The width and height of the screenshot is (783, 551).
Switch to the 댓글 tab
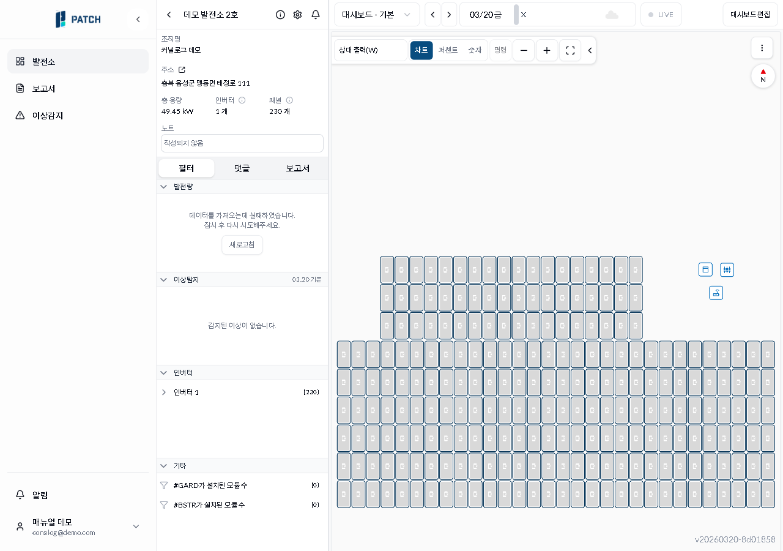pyautogui.click(x=242, y=168)
